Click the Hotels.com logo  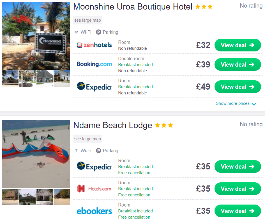94,189
